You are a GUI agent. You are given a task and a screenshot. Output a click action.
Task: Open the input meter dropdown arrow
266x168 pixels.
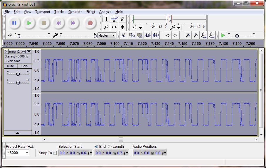(179, 28)
